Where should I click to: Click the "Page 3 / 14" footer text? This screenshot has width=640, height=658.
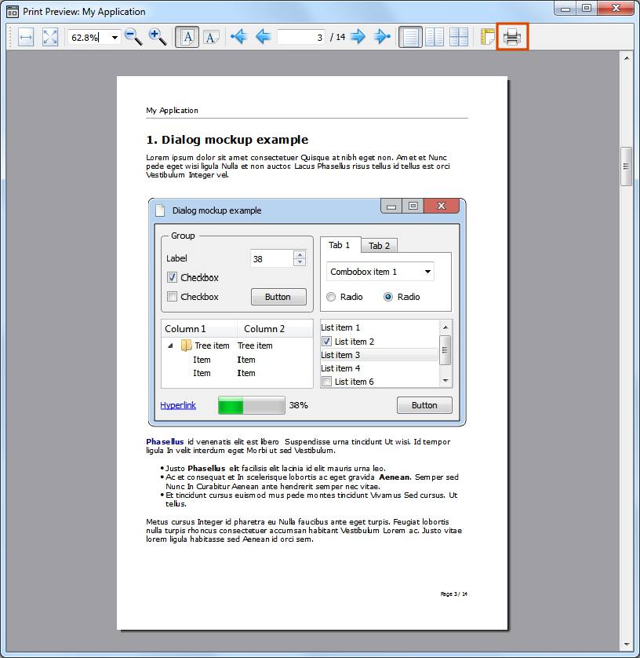point(453,594)
